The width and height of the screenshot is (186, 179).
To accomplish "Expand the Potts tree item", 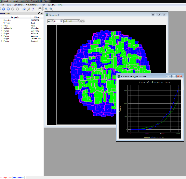I will coord(2,26).
